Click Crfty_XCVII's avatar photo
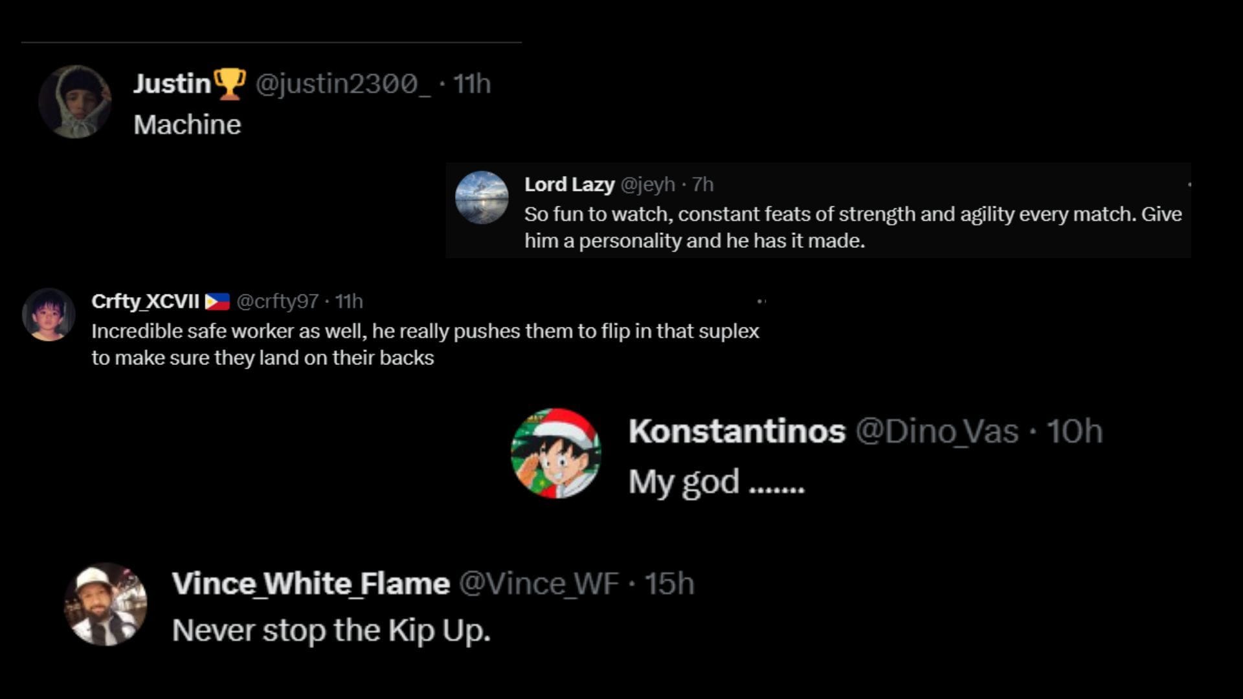Screen dimensions: 1243x699 [x=49, y=315]
